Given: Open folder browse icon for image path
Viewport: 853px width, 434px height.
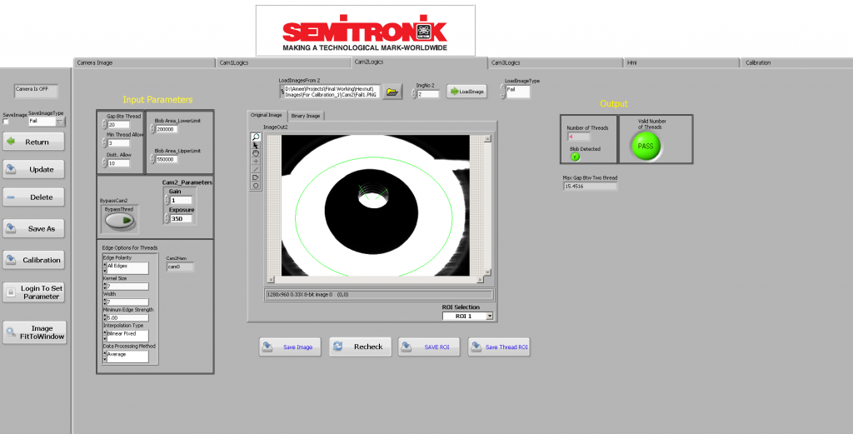Looking at the screenshot, I should 392,92.
